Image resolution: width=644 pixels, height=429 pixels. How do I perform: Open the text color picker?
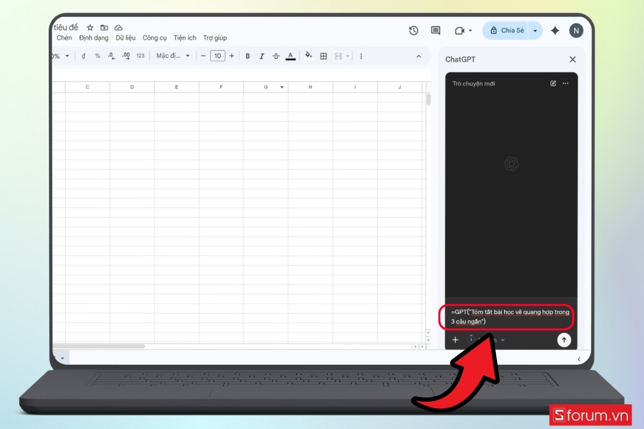click(x=290, y=56)
